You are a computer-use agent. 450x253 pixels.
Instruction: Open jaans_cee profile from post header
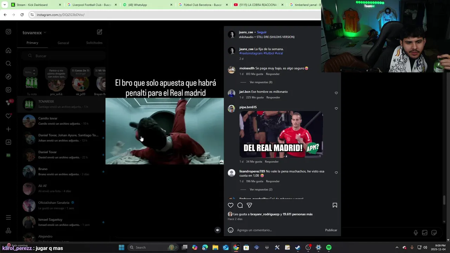[x=246, y=32]
